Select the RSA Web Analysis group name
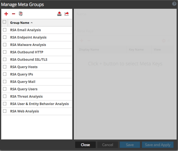Viewport: 178px width, 151px height. [24, 111]
